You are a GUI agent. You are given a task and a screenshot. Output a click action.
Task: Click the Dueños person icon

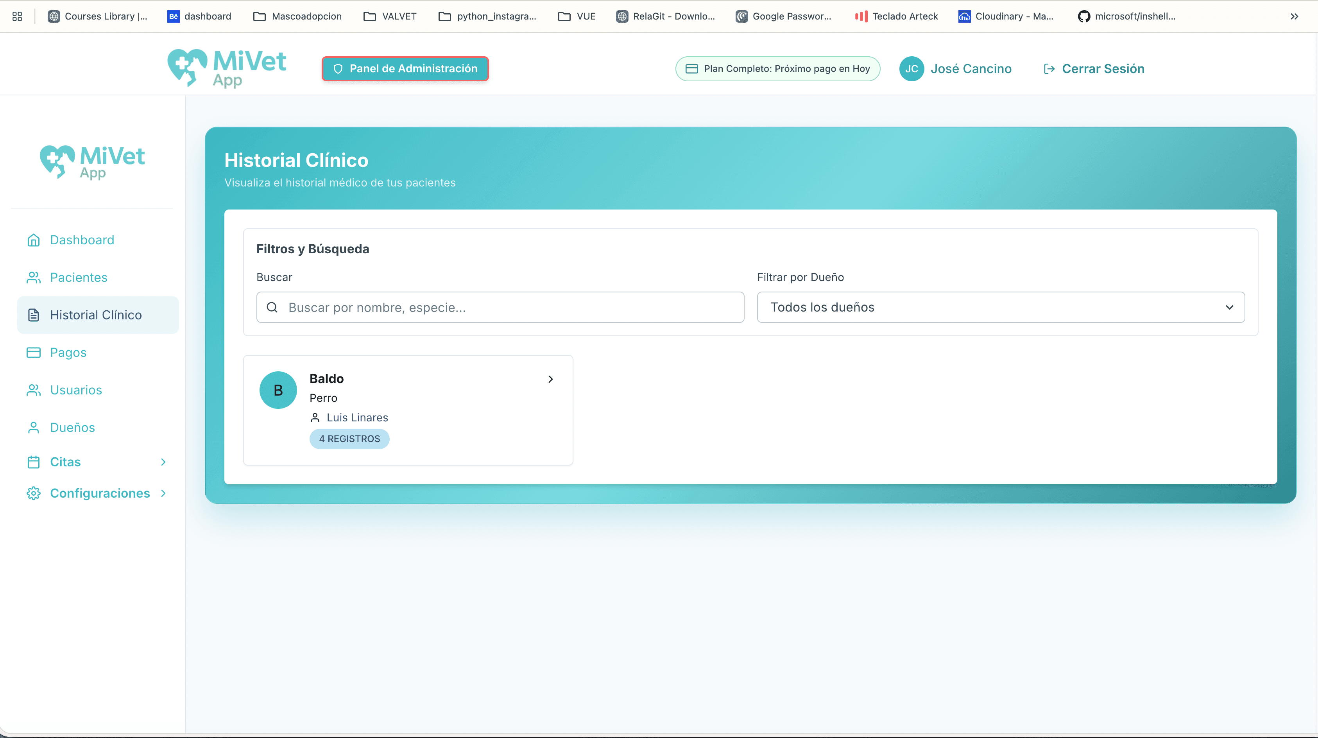tap(33, 427)
